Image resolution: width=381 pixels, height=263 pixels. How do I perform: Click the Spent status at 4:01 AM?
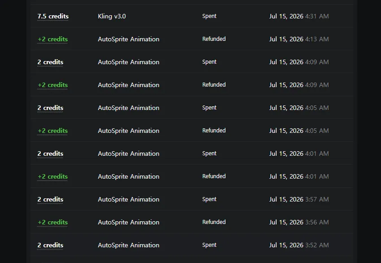tap(209, 153)
